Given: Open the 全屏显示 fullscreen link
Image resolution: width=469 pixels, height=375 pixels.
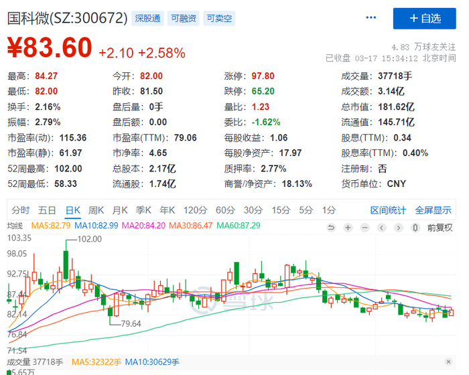Looking at the screenshot, I should point(433,210).
